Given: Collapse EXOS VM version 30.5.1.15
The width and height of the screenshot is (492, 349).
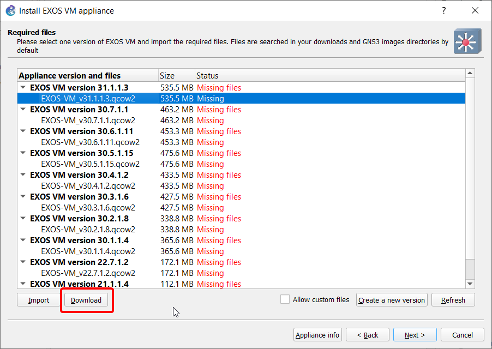Looking at the screenshot, I should pyautogui.click(x=23, y=153).
